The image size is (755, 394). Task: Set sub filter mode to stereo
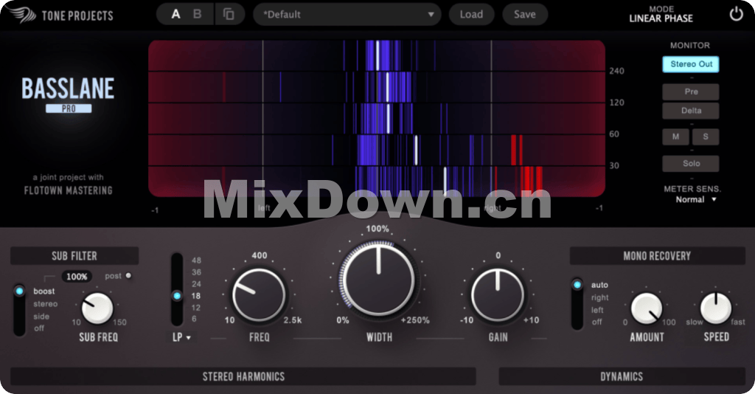tap(45, 304)
